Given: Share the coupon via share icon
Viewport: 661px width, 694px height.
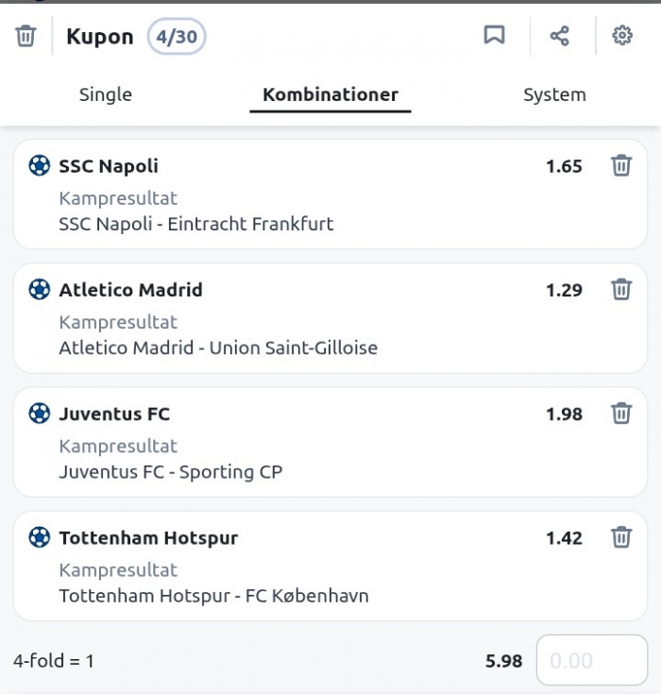Looking at the screenshot, I should pos(560,36).
